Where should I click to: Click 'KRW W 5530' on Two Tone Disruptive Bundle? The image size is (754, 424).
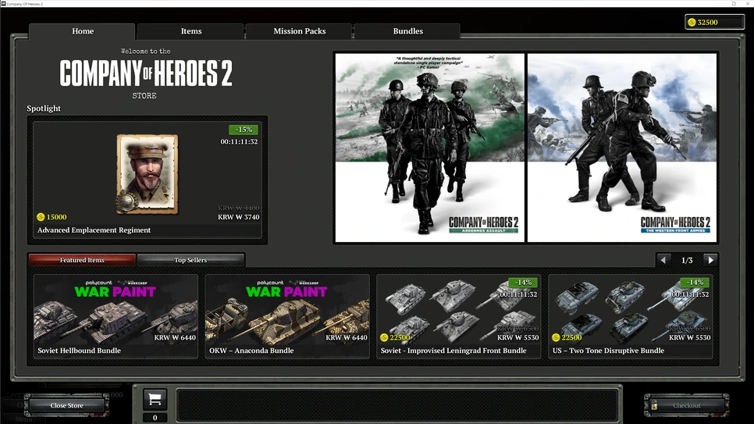coord(689,337)
